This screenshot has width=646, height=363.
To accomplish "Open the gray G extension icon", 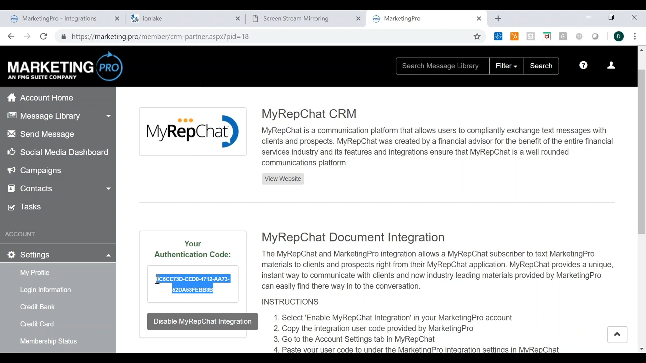I will 563,36.
